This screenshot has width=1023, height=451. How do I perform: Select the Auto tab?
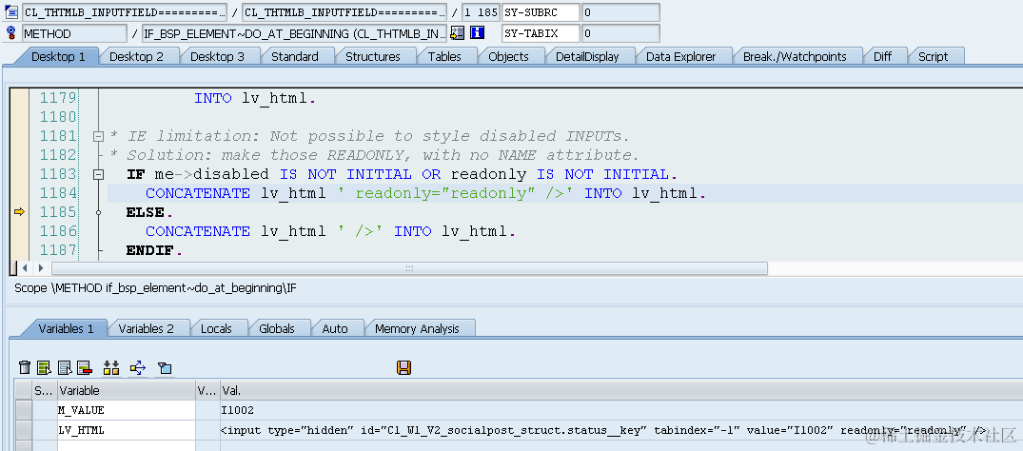(x=335, y=328)
